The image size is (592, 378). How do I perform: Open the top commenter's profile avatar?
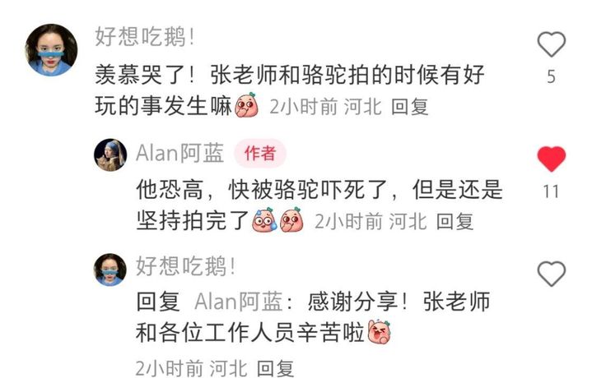[x=51, y=50]
